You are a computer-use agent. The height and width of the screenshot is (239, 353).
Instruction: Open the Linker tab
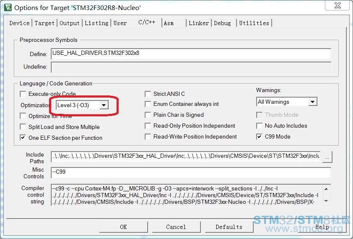point(199,23)
